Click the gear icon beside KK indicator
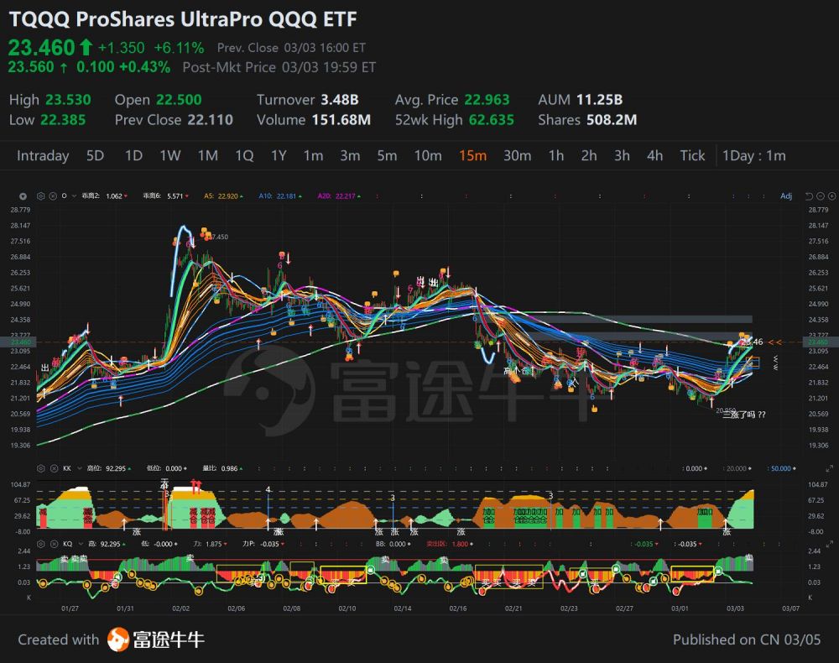Viewport: 839px width, 663px height. pyautogui.click(x=42, y=468)
